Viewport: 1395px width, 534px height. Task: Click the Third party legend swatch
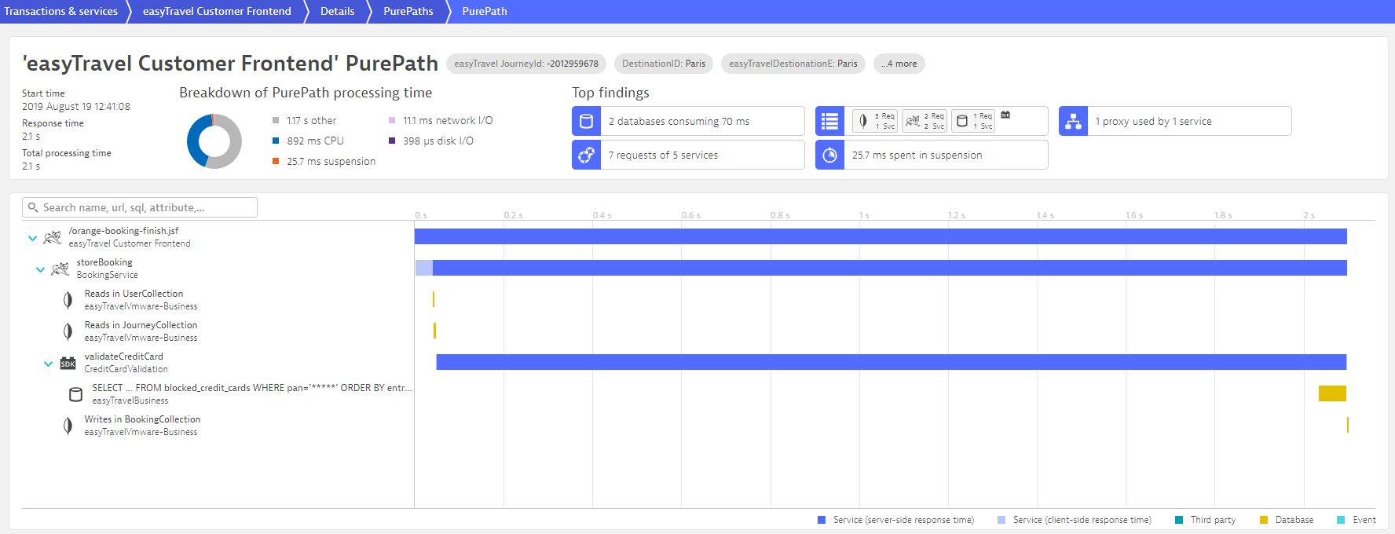pyautogui.click(x=1179, y=520)
